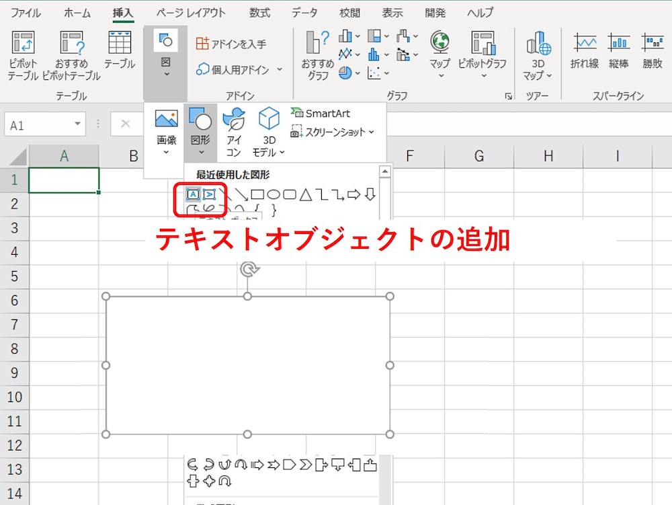Choose the pie chart type
672x505 pixels.
349,73
